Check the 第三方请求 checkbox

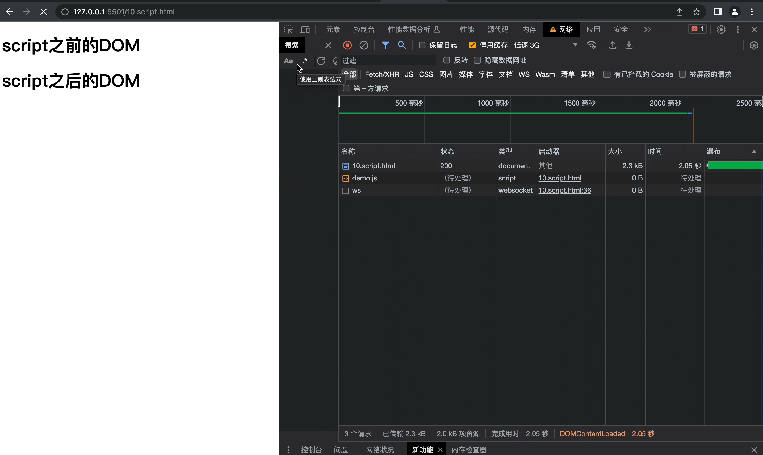(x=346, y=88)
